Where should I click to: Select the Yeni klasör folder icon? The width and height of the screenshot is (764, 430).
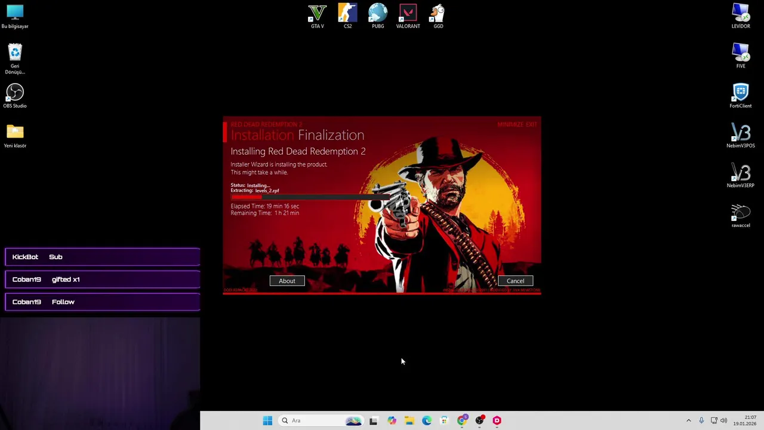[x=15, y=136]
